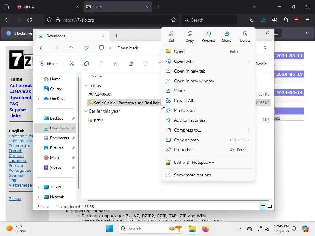
Task: Click Explorer toolbar cut scissors icon
Action: pos(71,64)
